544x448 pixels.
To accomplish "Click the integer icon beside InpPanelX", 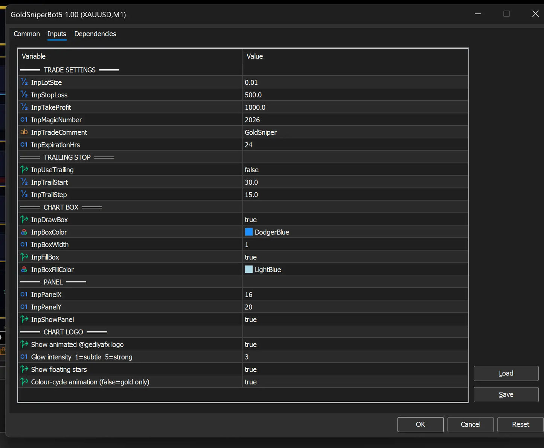I will [x=24, y=294].
